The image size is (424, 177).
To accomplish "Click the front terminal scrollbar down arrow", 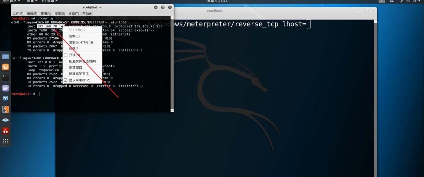I will 172,110.
